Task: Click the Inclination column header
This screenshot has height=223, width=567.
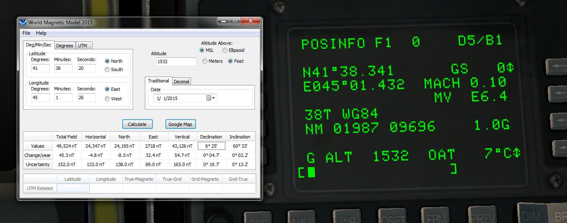Action: (240, 137)
